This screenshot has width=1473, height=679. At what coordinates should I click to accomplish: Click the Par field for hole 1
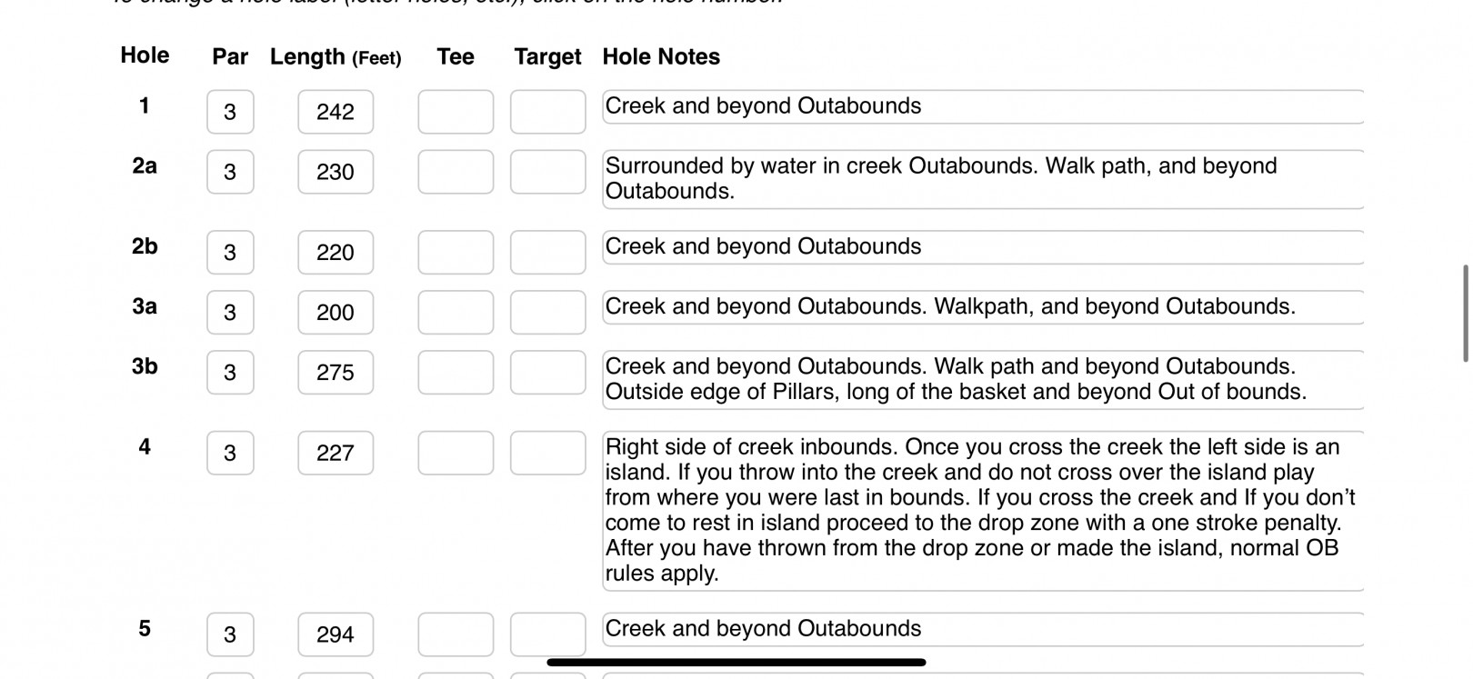(x=230, y=112)
